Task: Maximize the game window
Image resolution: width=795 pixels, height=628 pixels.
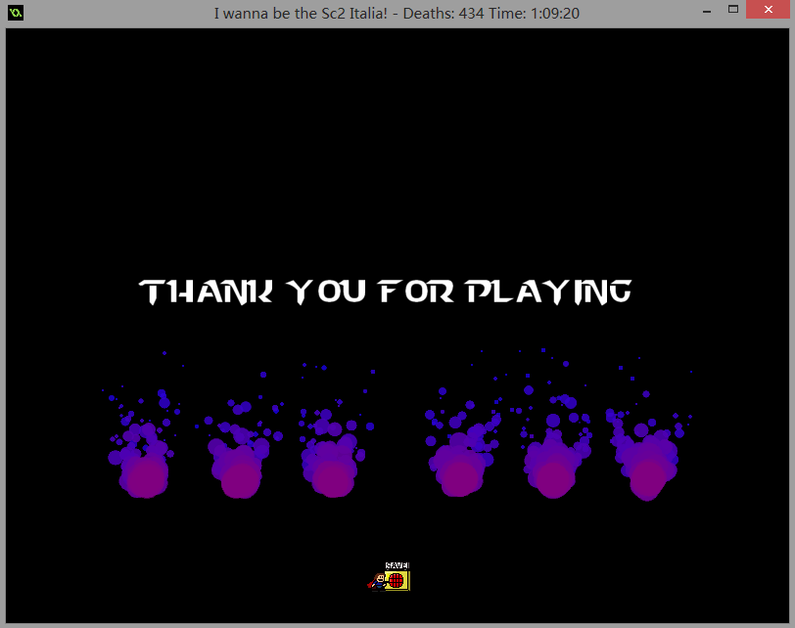Action: [x=733, y=10]
